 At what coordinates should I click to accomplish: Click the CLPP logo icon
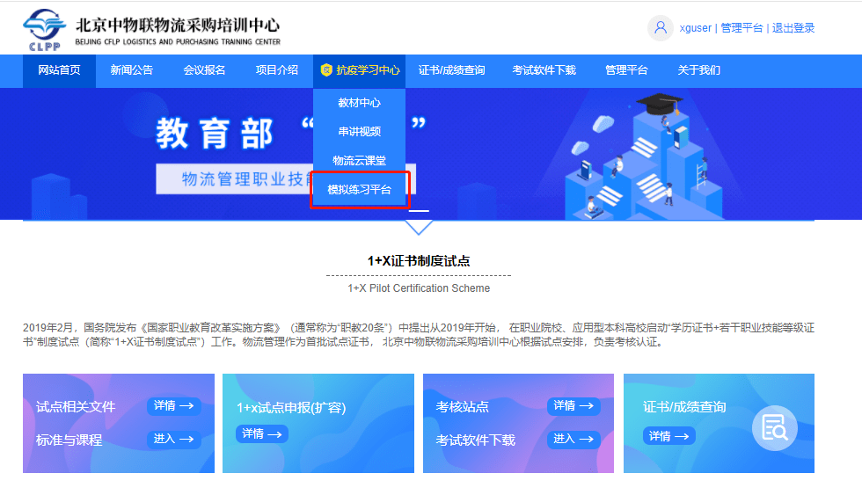point(45,29)
